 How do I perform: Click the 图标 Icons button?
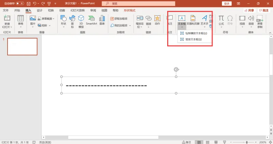point(72,21)
